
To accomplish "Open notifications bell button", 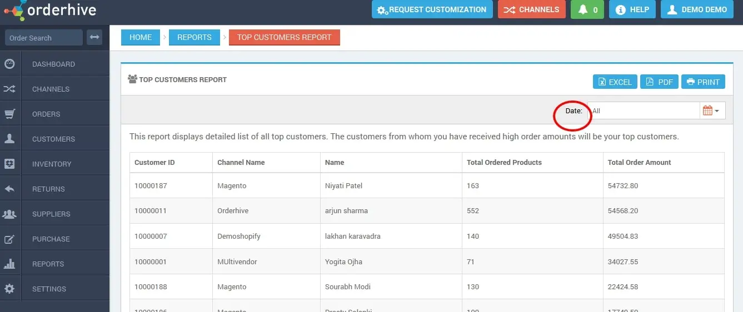I will click(587, 9).
